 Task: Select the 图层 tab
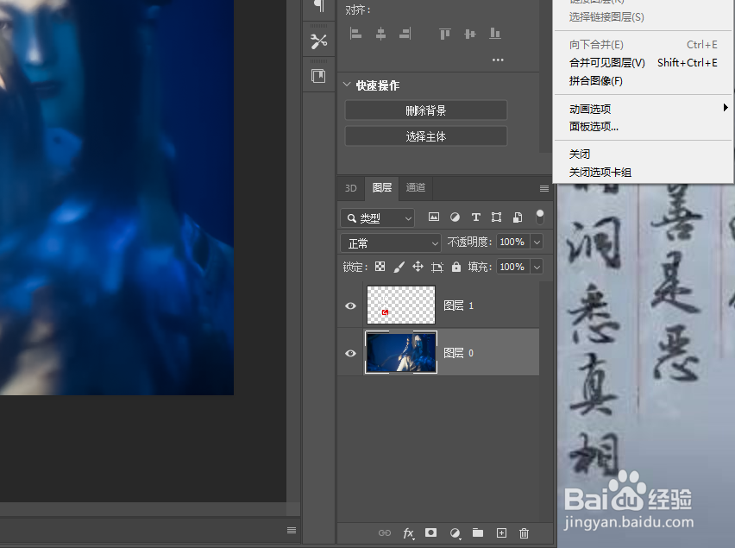pyautogui.click(x=382, y=188)
